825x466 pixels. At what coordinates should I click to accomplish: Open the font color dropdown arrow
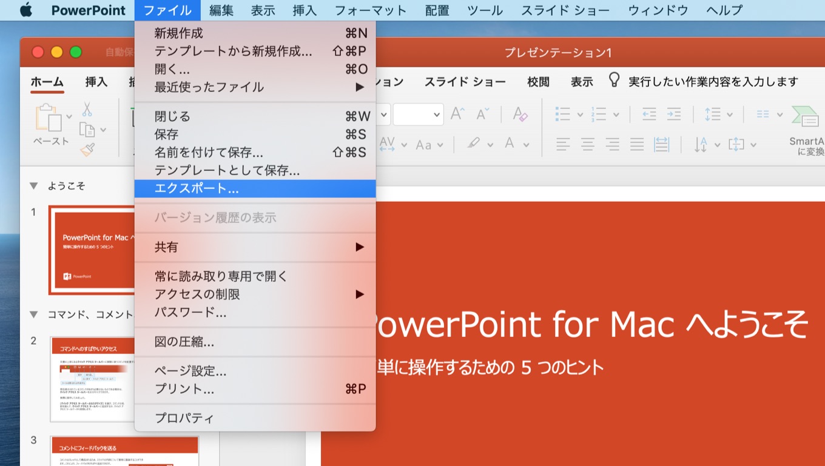[x=526, y=145]
